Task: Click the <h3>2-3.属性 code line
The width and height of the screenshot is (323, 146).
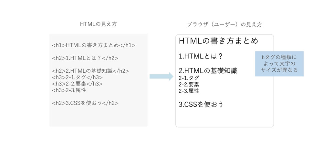Action: [69, 90]
